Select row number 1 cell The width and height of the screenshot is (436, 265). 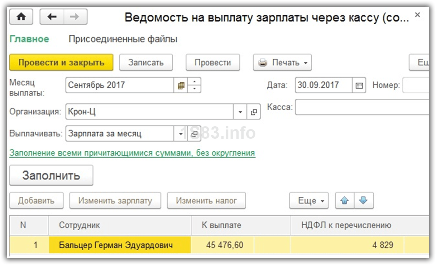pos(29,245)
